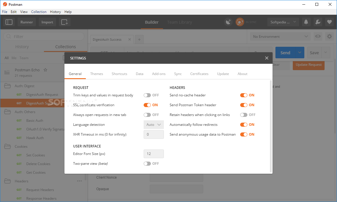
Task: Click the heart icon in header
Action: (329, 22)
